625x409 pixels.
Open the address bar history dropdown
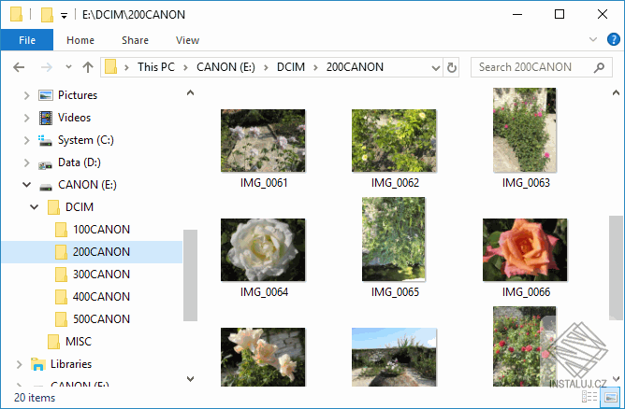tap(436, 67)
